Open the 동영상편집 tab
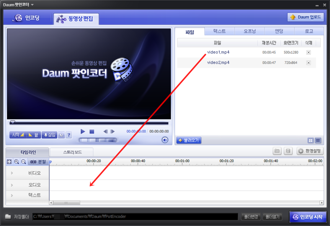Screen dimensions: 330x226 pyautogui.click(x=76, y=19)
